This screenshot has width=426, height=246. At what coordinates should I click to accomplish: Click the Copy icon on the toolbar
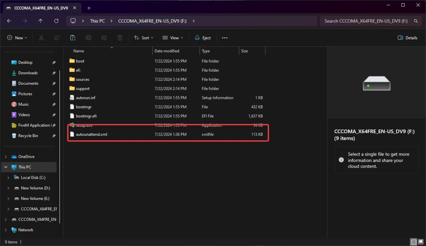tap(57, 38)
